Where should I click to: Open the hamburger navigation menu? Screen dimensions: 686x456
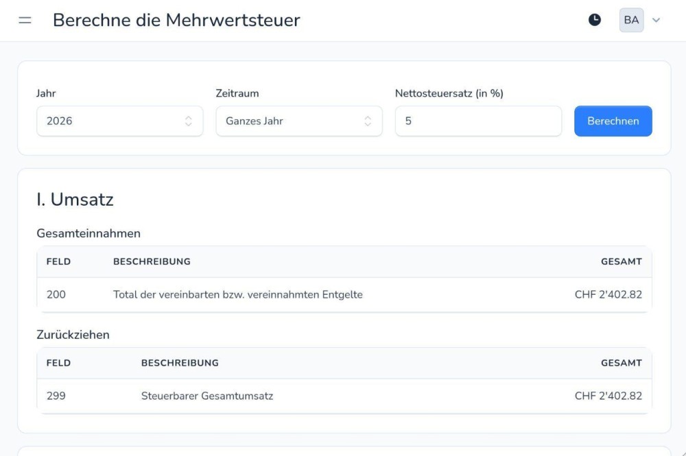point(25,21)
